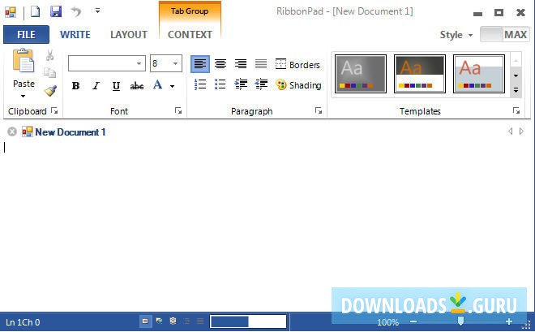Select the New Document 1 tab
Screen dimensions: 535x332
tap(64, 132)
